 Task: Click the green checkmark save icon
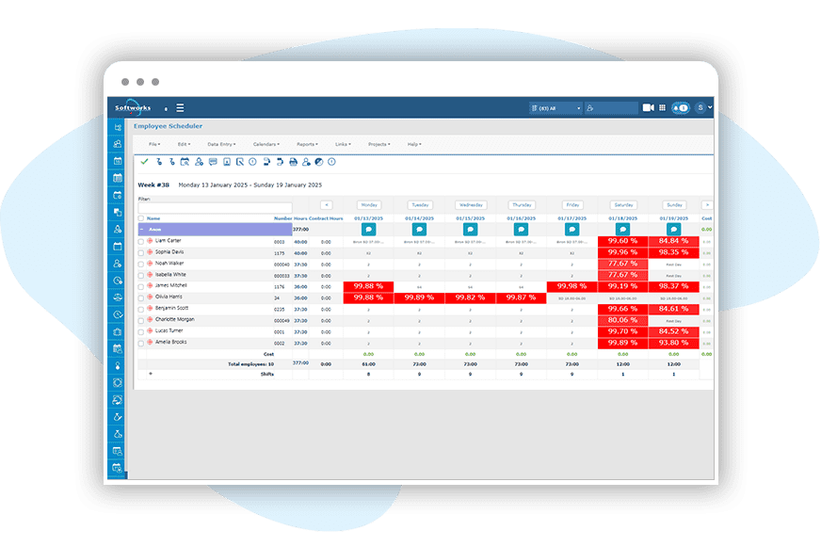click(144, 162)
